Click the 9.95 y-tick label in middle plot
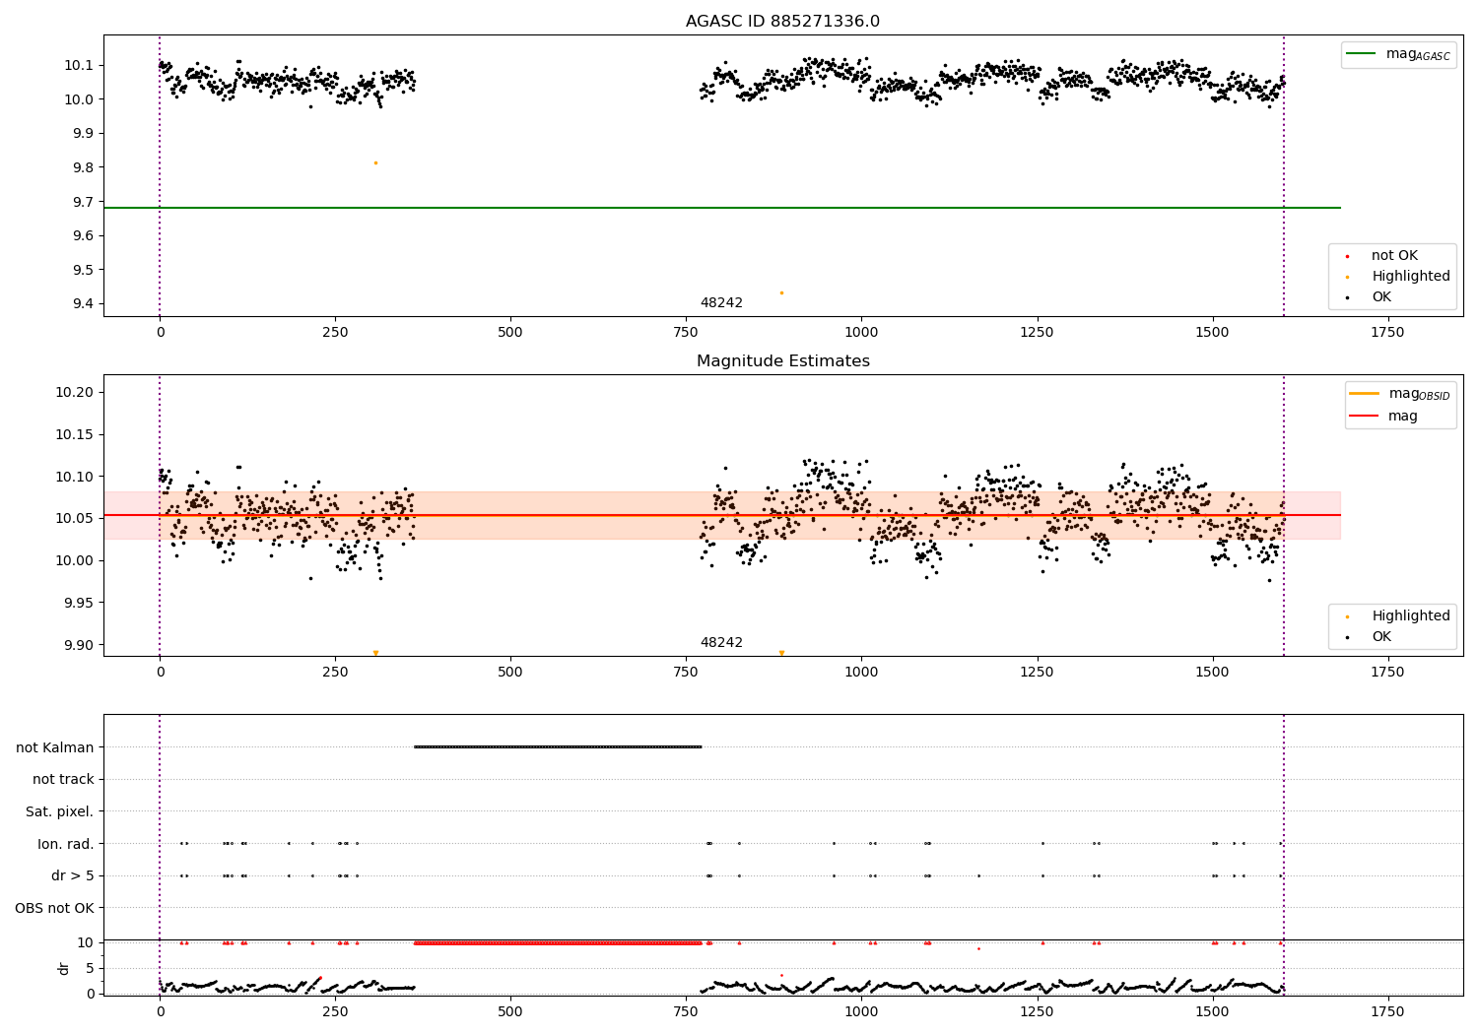The height and width of the screenshot is (1034, 1478). 81,603
